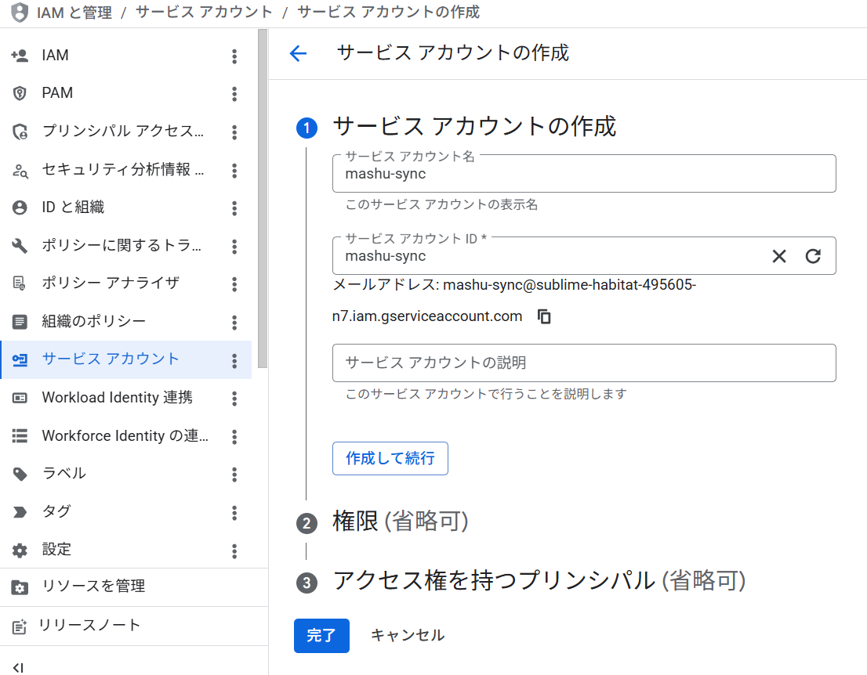Open the more options menu for セキュリティ分析情報

(234, 171)
